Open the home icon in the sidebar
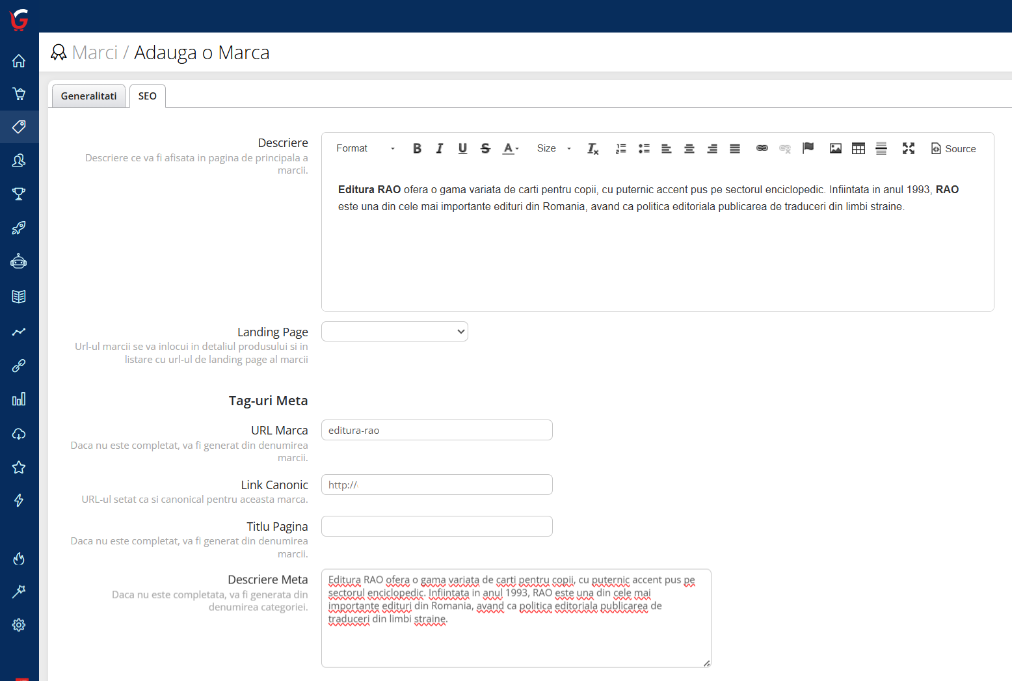The height and width of the screenshot is (681, 1012). [19, 60]
